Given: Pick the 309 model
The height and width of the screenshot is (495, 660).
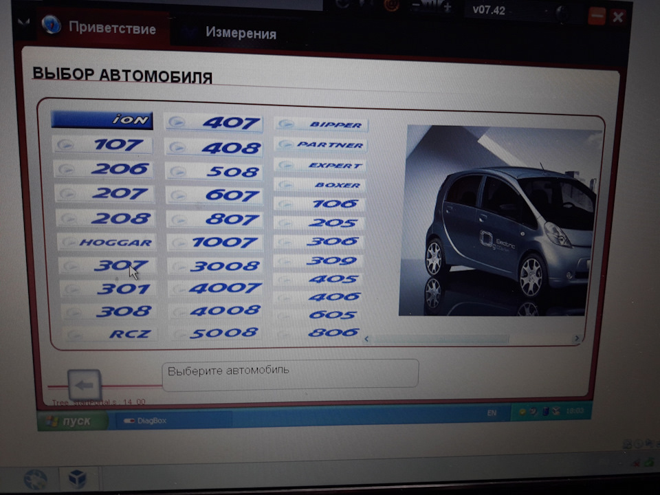Looking at the screenshot, I should (x=318, y=261).
